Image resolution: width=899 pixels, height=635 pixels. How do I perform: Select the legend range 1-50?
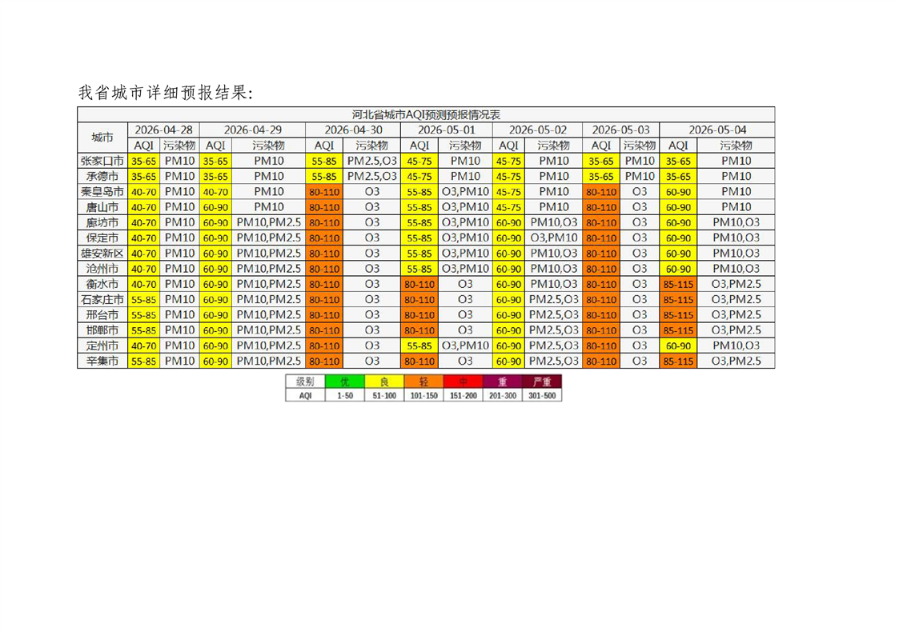tap(345, 395)
